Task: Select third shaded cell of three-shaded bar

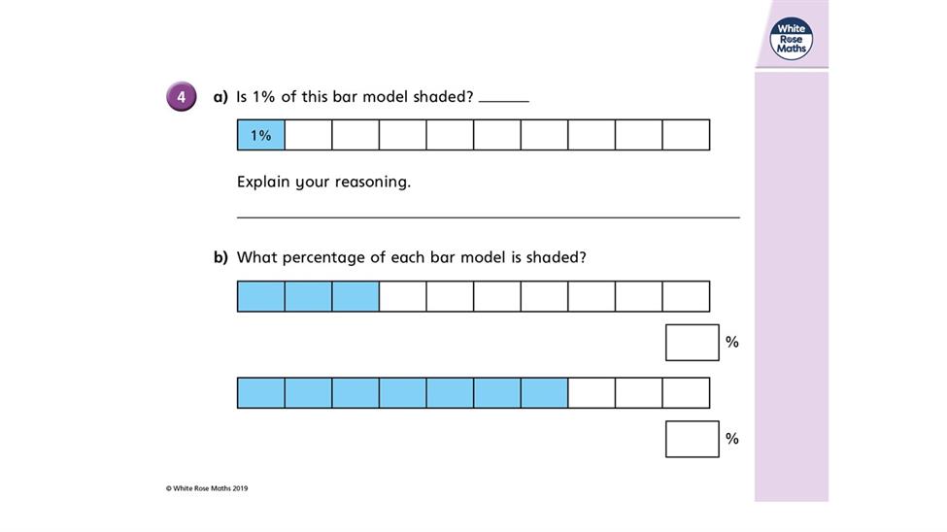Action: tap(355, 296)
